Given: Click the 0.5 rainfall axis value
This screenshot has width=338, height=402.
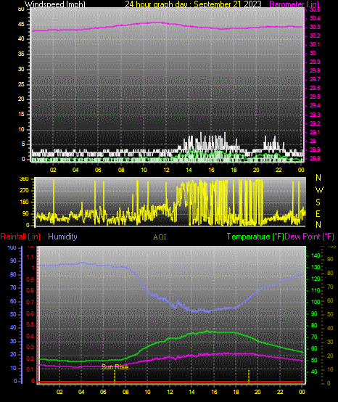Looking at the screenshot, I should pyautogui.click(x=30, y=324).
